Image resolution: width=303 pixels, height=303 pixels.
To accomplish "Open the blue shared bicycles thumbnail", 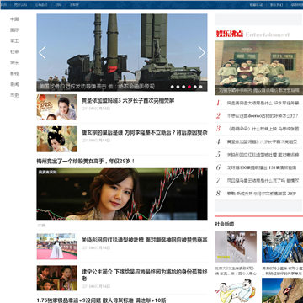I will pos(282,247).
